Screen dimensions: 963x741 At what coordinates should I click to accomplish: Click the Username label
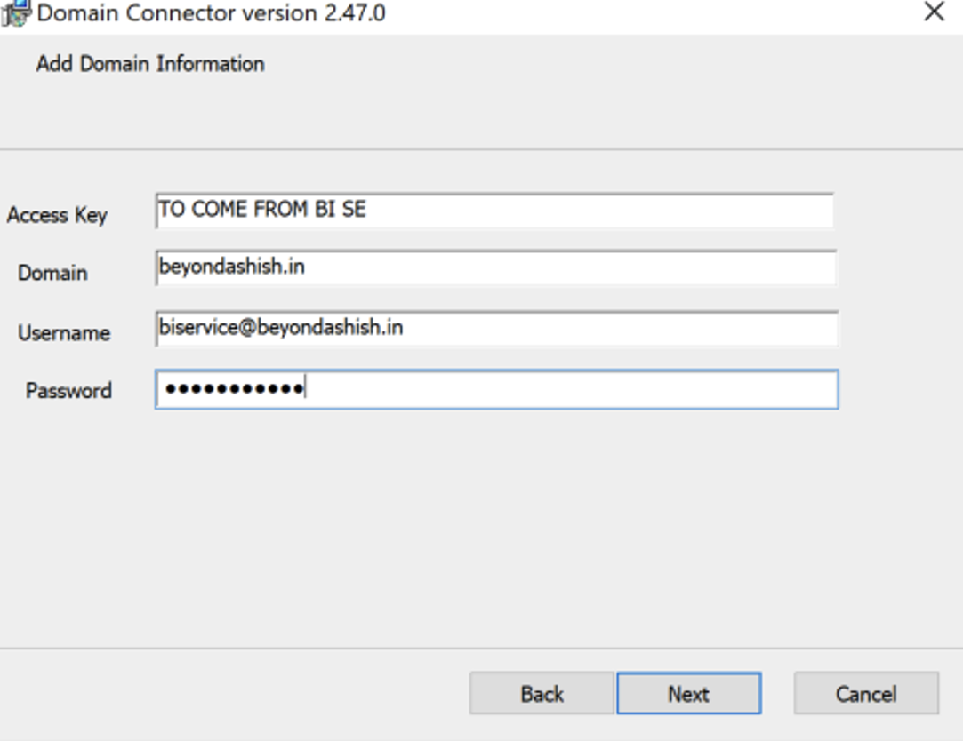click(64, 333)
